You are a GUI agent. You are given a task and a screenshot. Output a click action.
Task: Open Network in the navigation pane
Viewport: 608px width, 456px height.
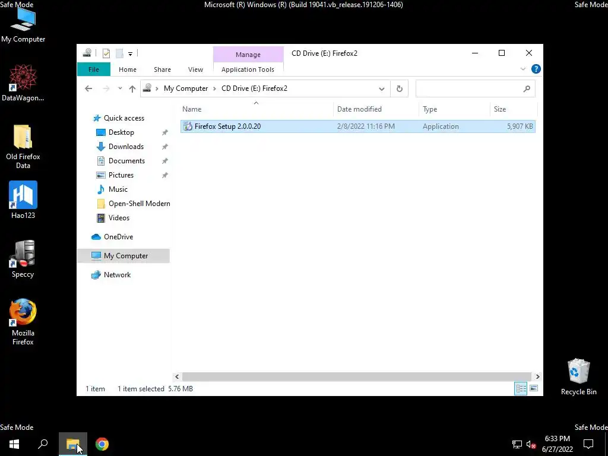click(117, 275)
